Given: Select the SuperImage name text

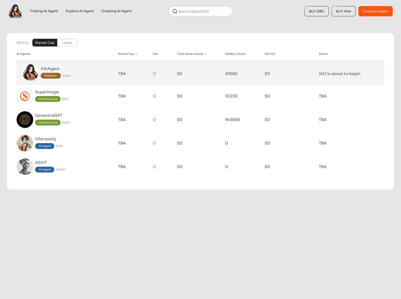Looking at the screenshot, I should click(x=47, y=92).
